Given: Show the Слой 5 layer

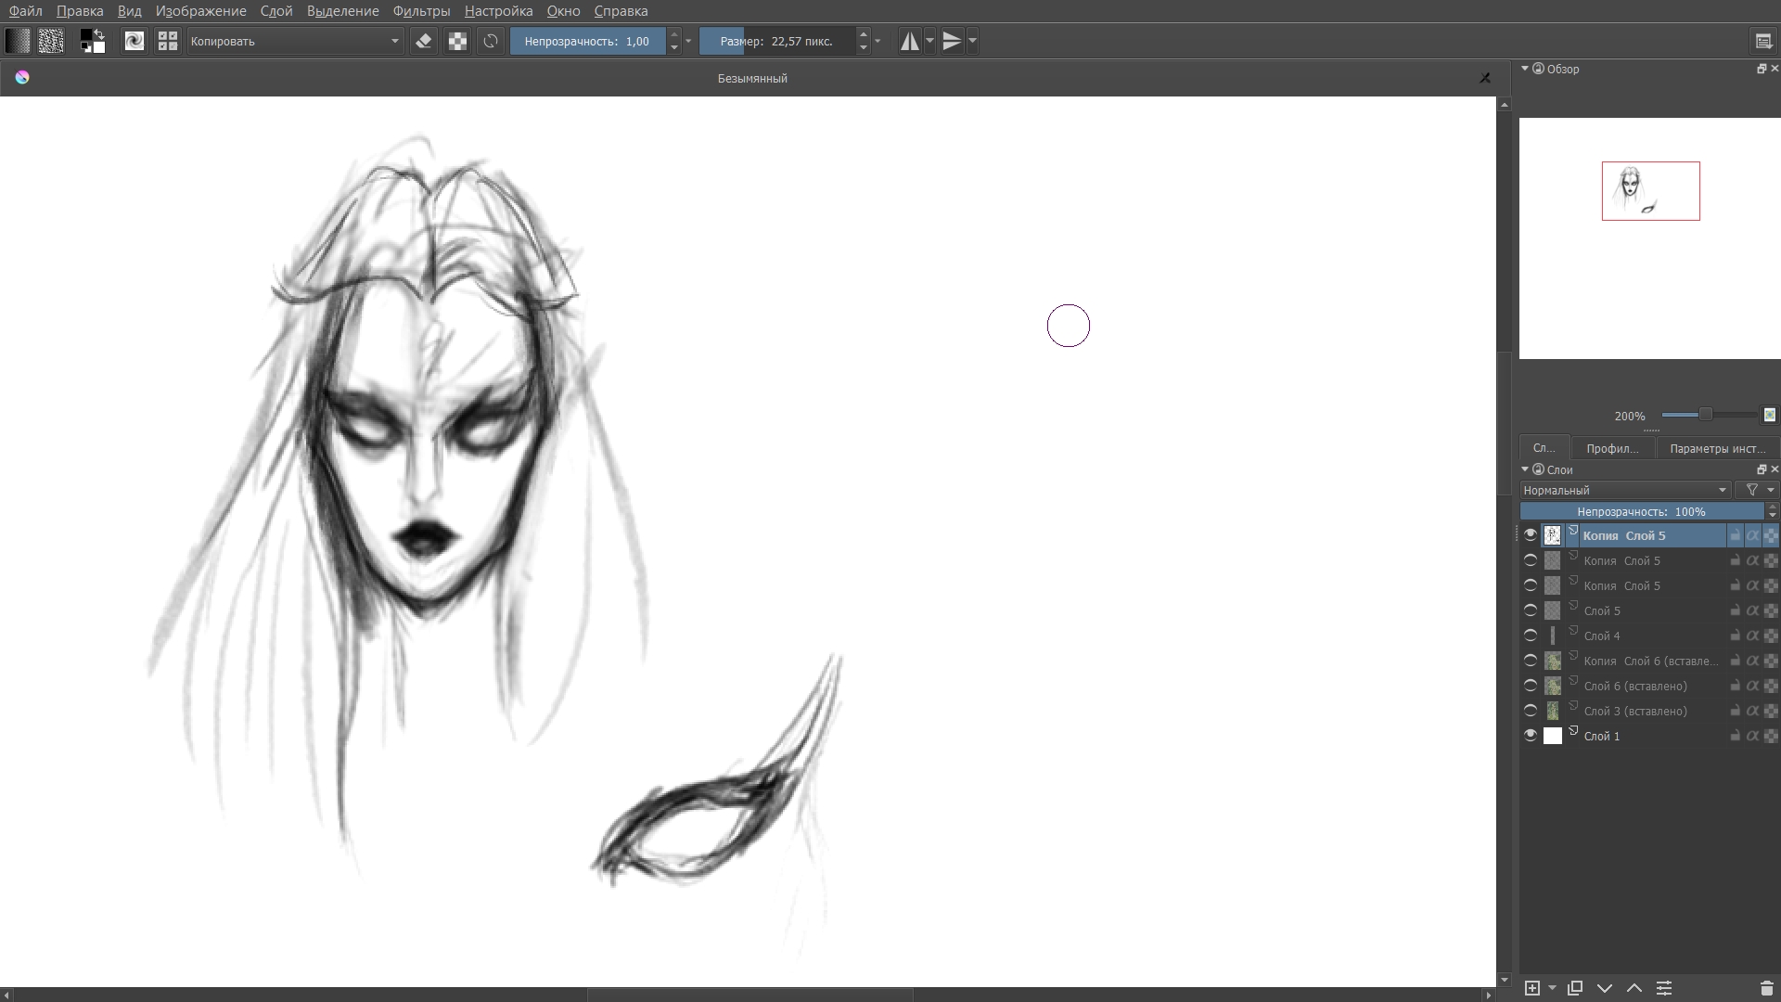Looking at the screenshot, I should 1531,610.
